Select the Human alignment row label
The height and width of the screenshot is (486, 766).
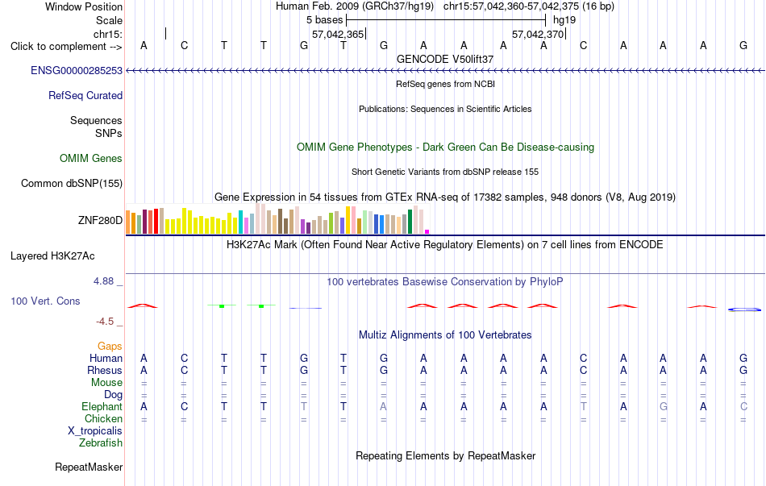pos(106,358)
